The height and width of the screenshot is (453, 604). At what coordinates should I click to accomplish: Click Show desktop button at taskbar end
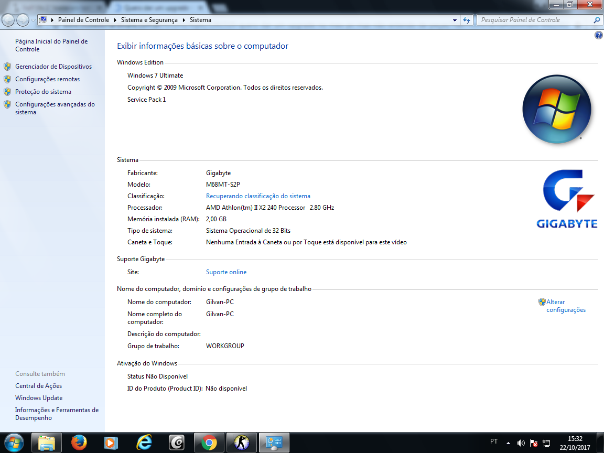tap(600, 443)
